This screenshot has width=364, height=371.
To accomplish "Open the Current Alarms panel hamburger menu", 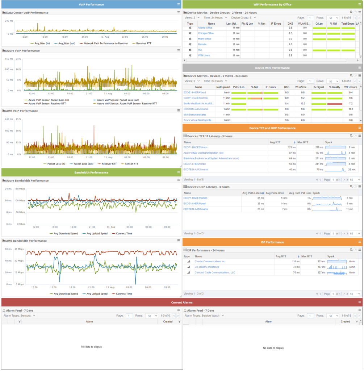I will tap(360, 302).
